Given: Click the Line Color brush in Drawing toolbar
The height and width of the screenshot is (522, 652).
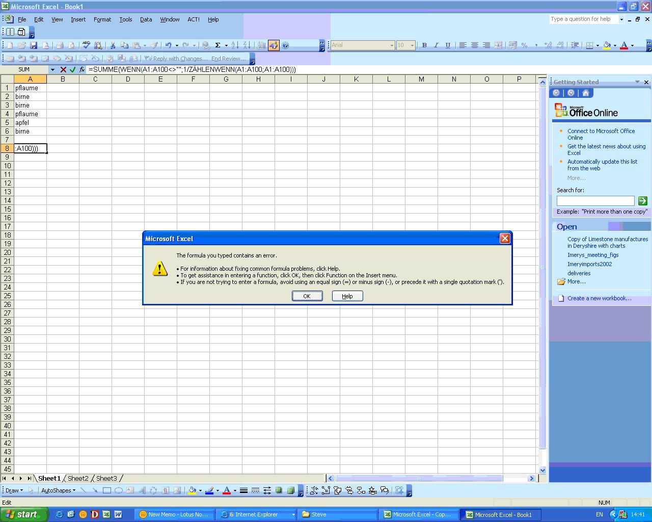Looking at the screenshot, I should click(x=209, y=490).
